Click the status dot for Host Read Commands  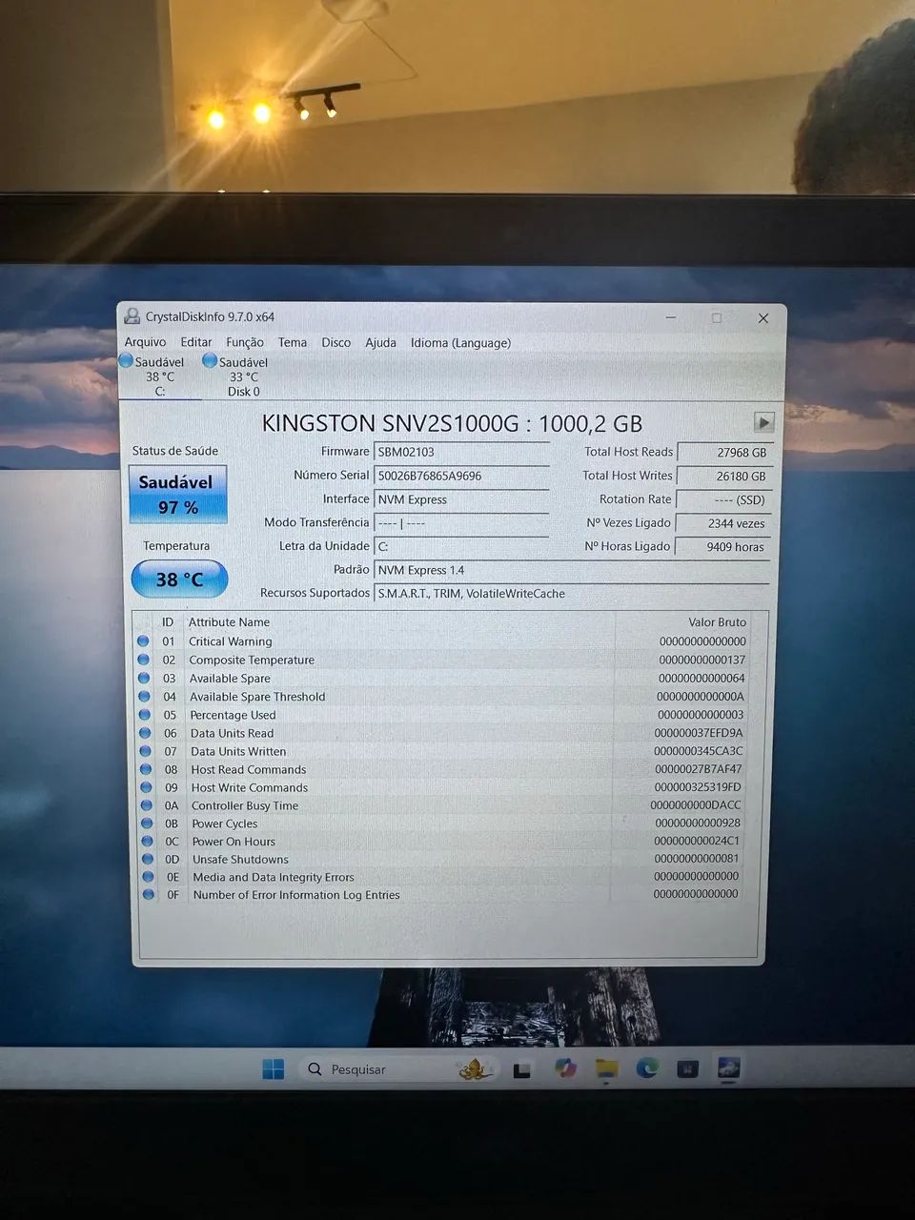tap(146, 769)
